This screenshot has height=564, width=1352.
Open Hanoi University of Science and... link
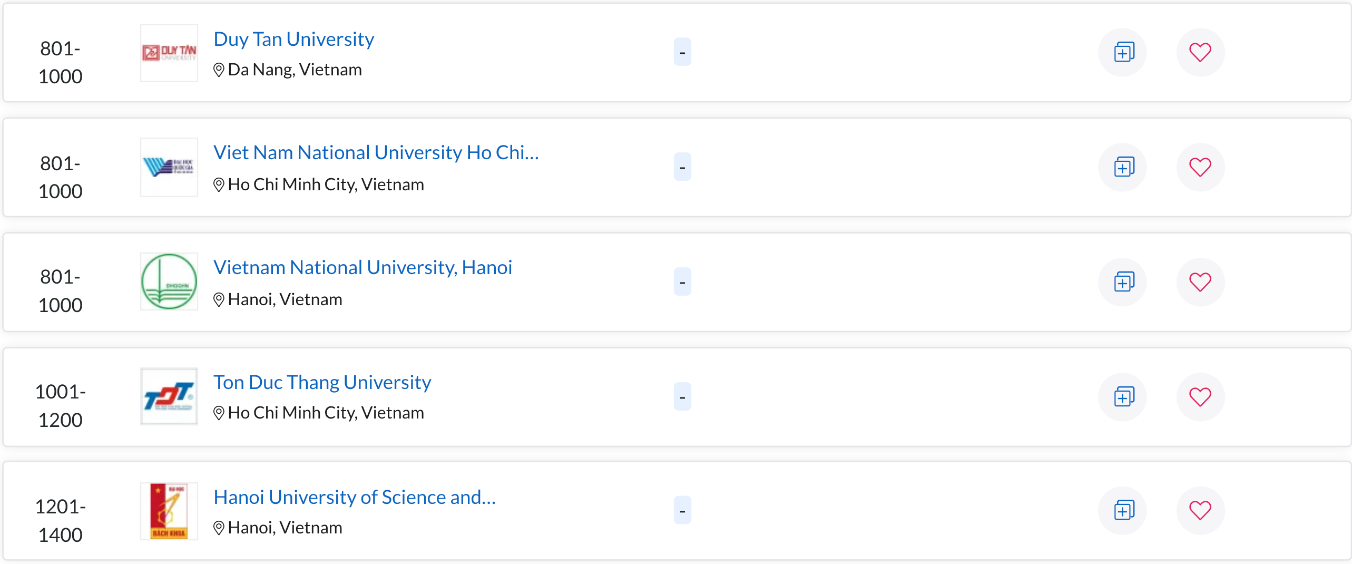pos(355,498)
